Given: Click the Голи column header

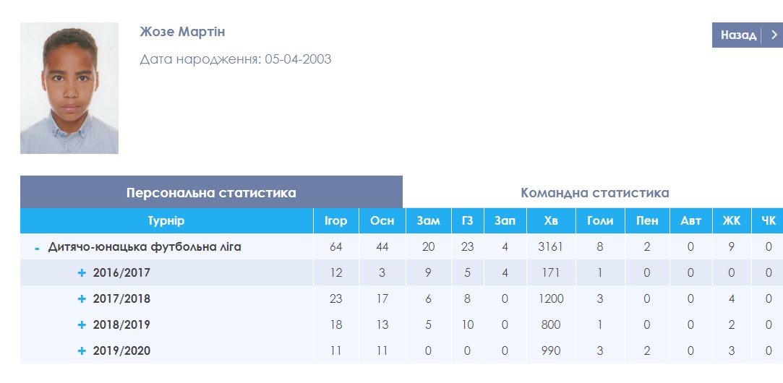Looking at the screenshot, I should pyautogui.click(x=600, y=221).
